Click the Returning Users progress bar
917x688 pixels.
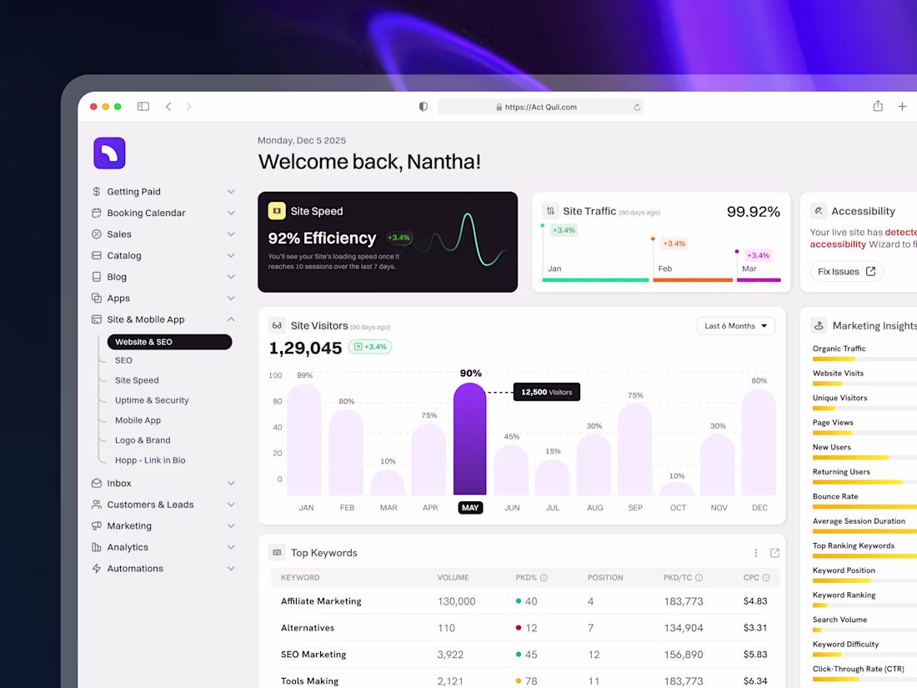864,482
